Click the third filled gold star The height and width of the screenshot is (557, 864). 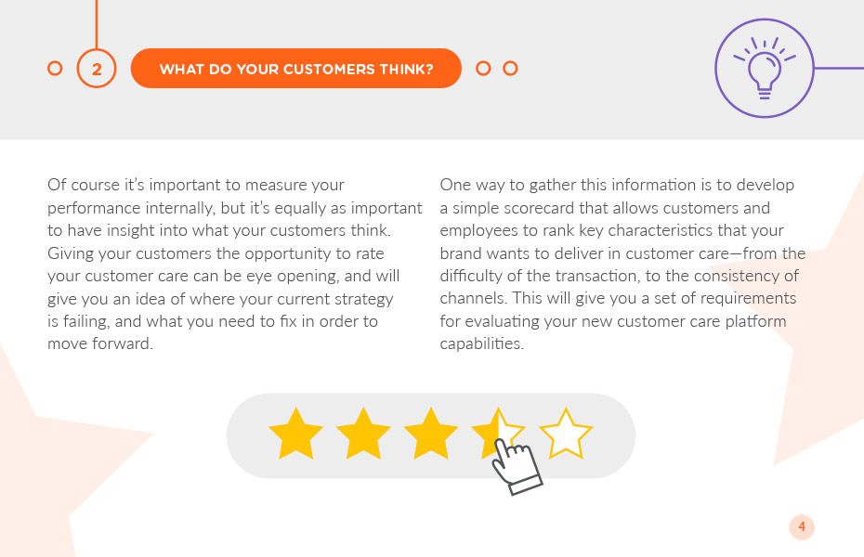point(431,434)
